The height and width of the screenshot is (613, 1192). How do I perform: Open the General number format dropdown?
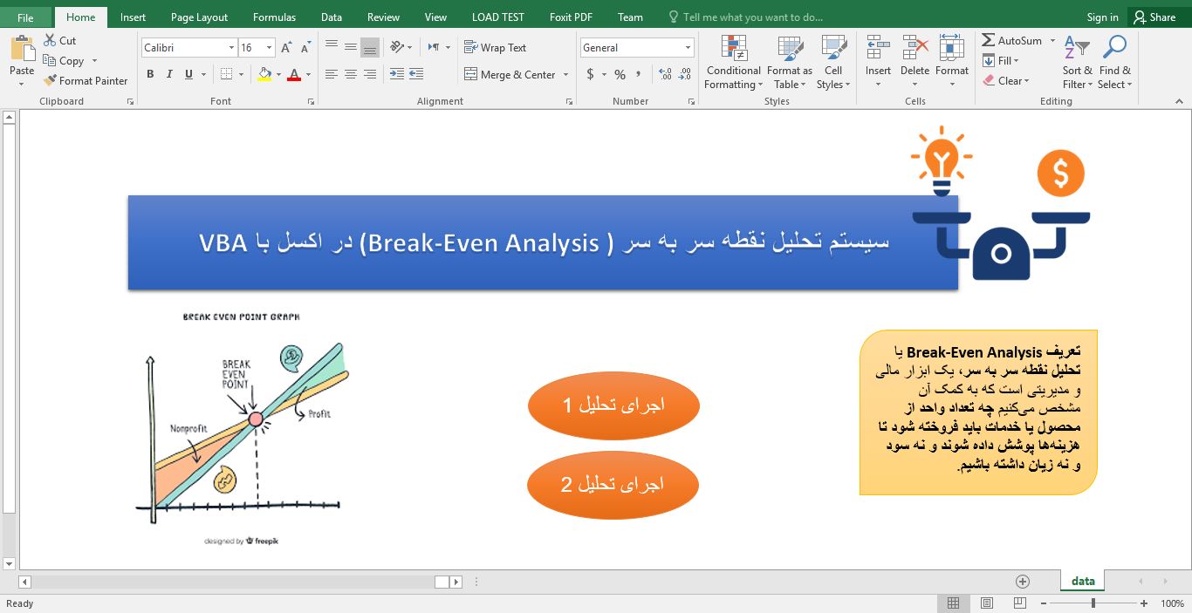point(688,48)
